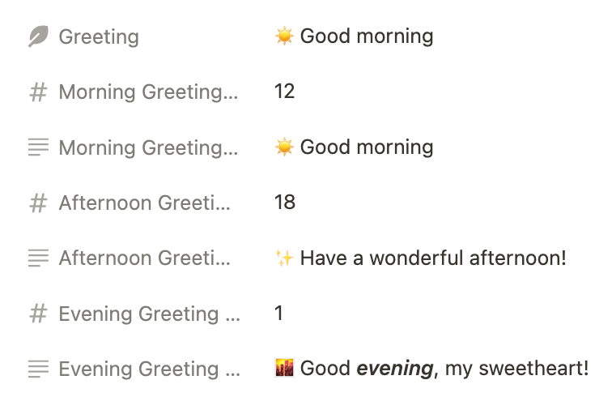The height and width of the screenshot is (397, 612).
Task: Click the hash icon for Afternoon Greeting number
Action: 38,203
